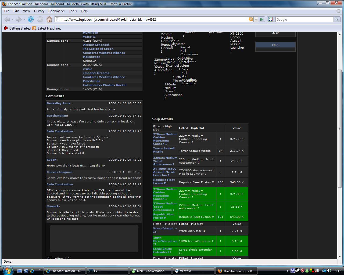The width and height of the screenshot is (344, 275).
Task: Open the back history dropdown arrow
Action: pyautogui.click(x=13, y=19)
